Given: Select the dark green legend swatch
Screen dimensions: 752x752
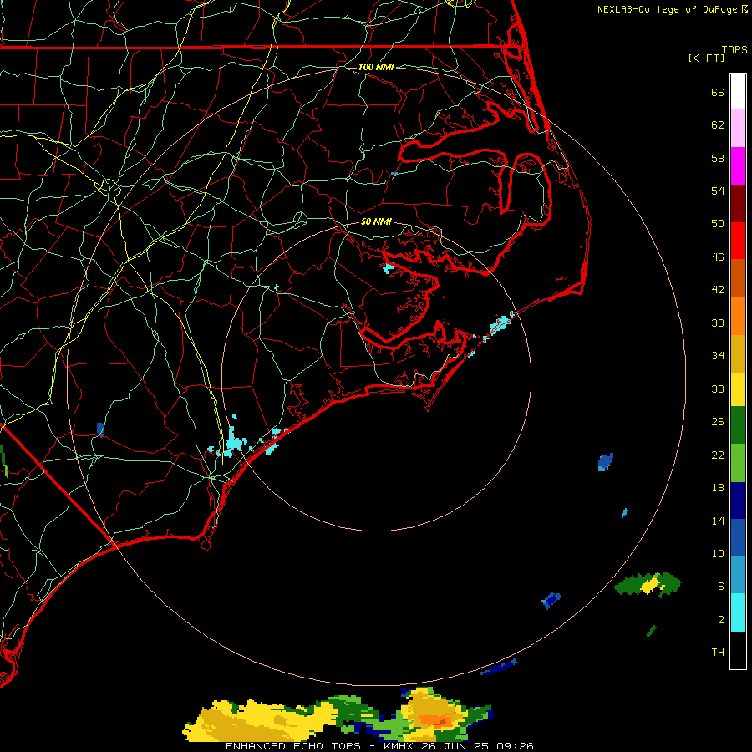Looking at the screenshot, I should [738, 425].
